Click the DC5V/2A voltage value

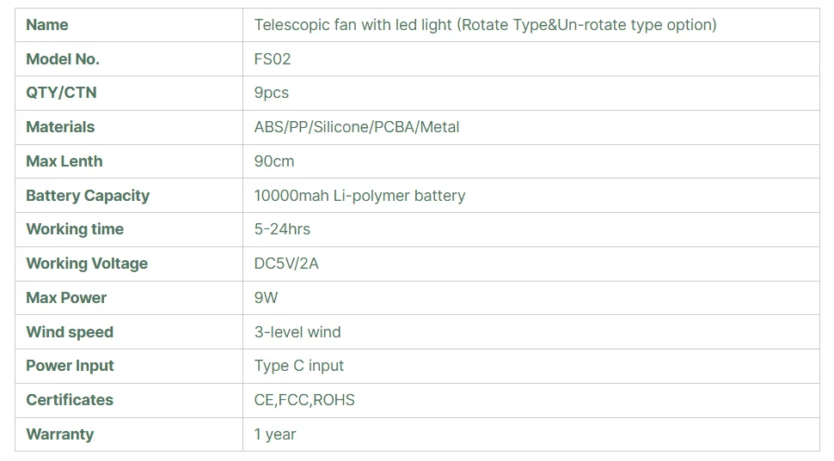(x=286, y=264)
